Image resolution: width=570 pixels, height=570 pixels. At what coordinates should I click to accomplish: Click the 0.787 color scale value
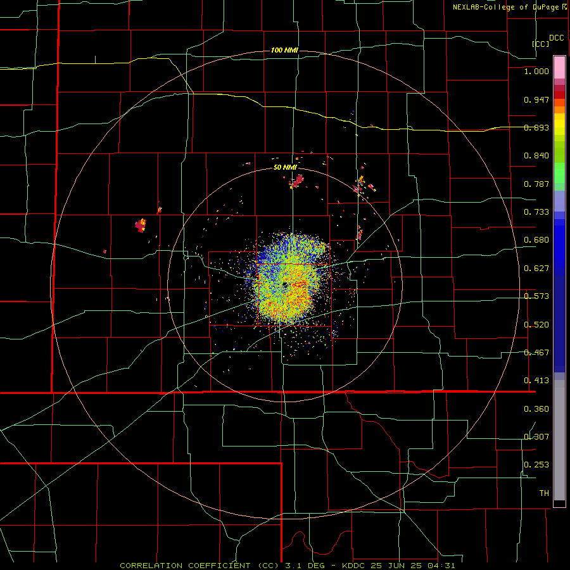pos(536,184)
